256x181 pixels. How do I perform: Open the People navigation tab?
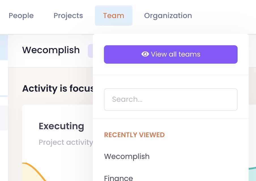coord(21,16)
